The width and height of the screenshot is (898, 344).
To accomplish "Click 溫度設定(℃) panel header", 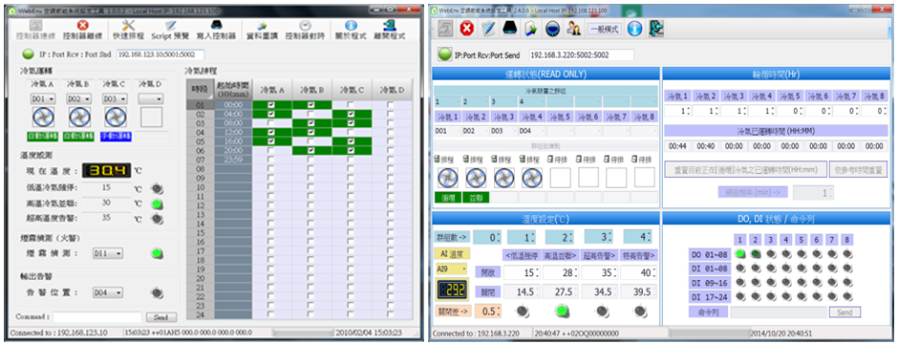I will (545, 218).
